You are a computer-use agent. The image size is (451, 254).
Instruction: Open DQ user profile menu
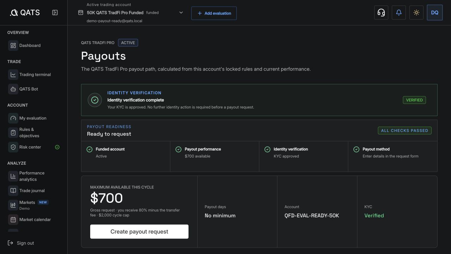(434, 13)
